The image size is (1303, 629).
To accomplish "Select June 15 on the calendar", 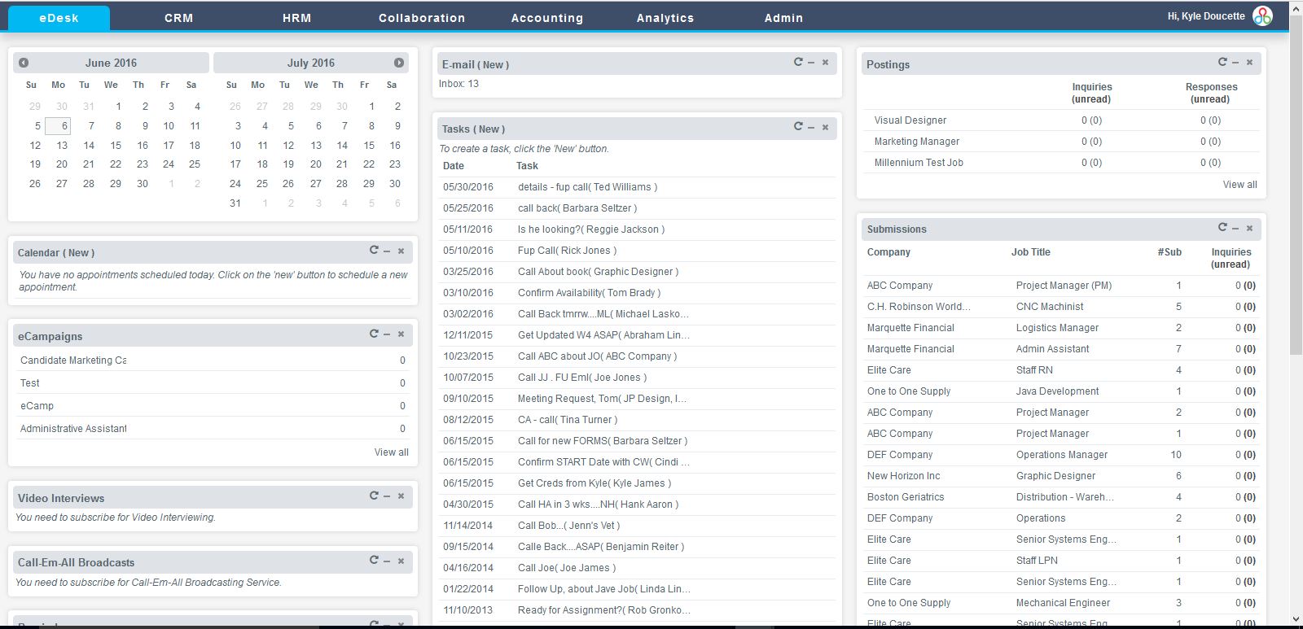I will click(x=116, y=145).
